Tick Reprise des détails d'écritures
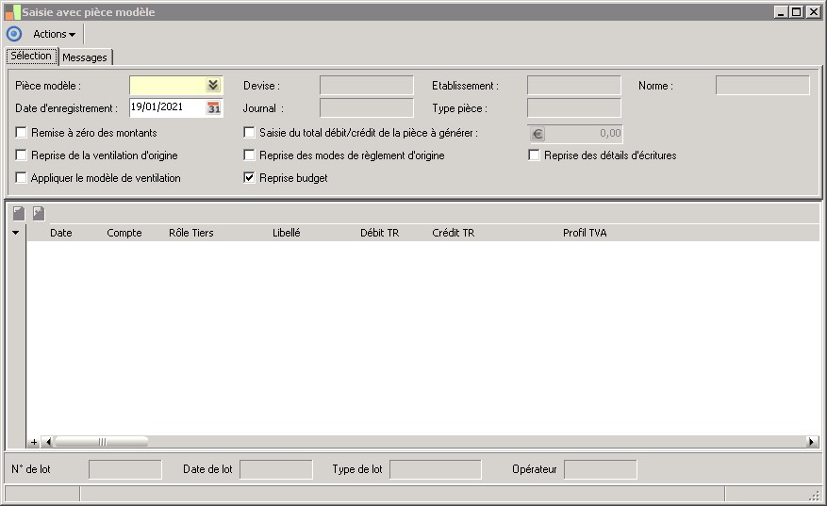 coord(535,155)
